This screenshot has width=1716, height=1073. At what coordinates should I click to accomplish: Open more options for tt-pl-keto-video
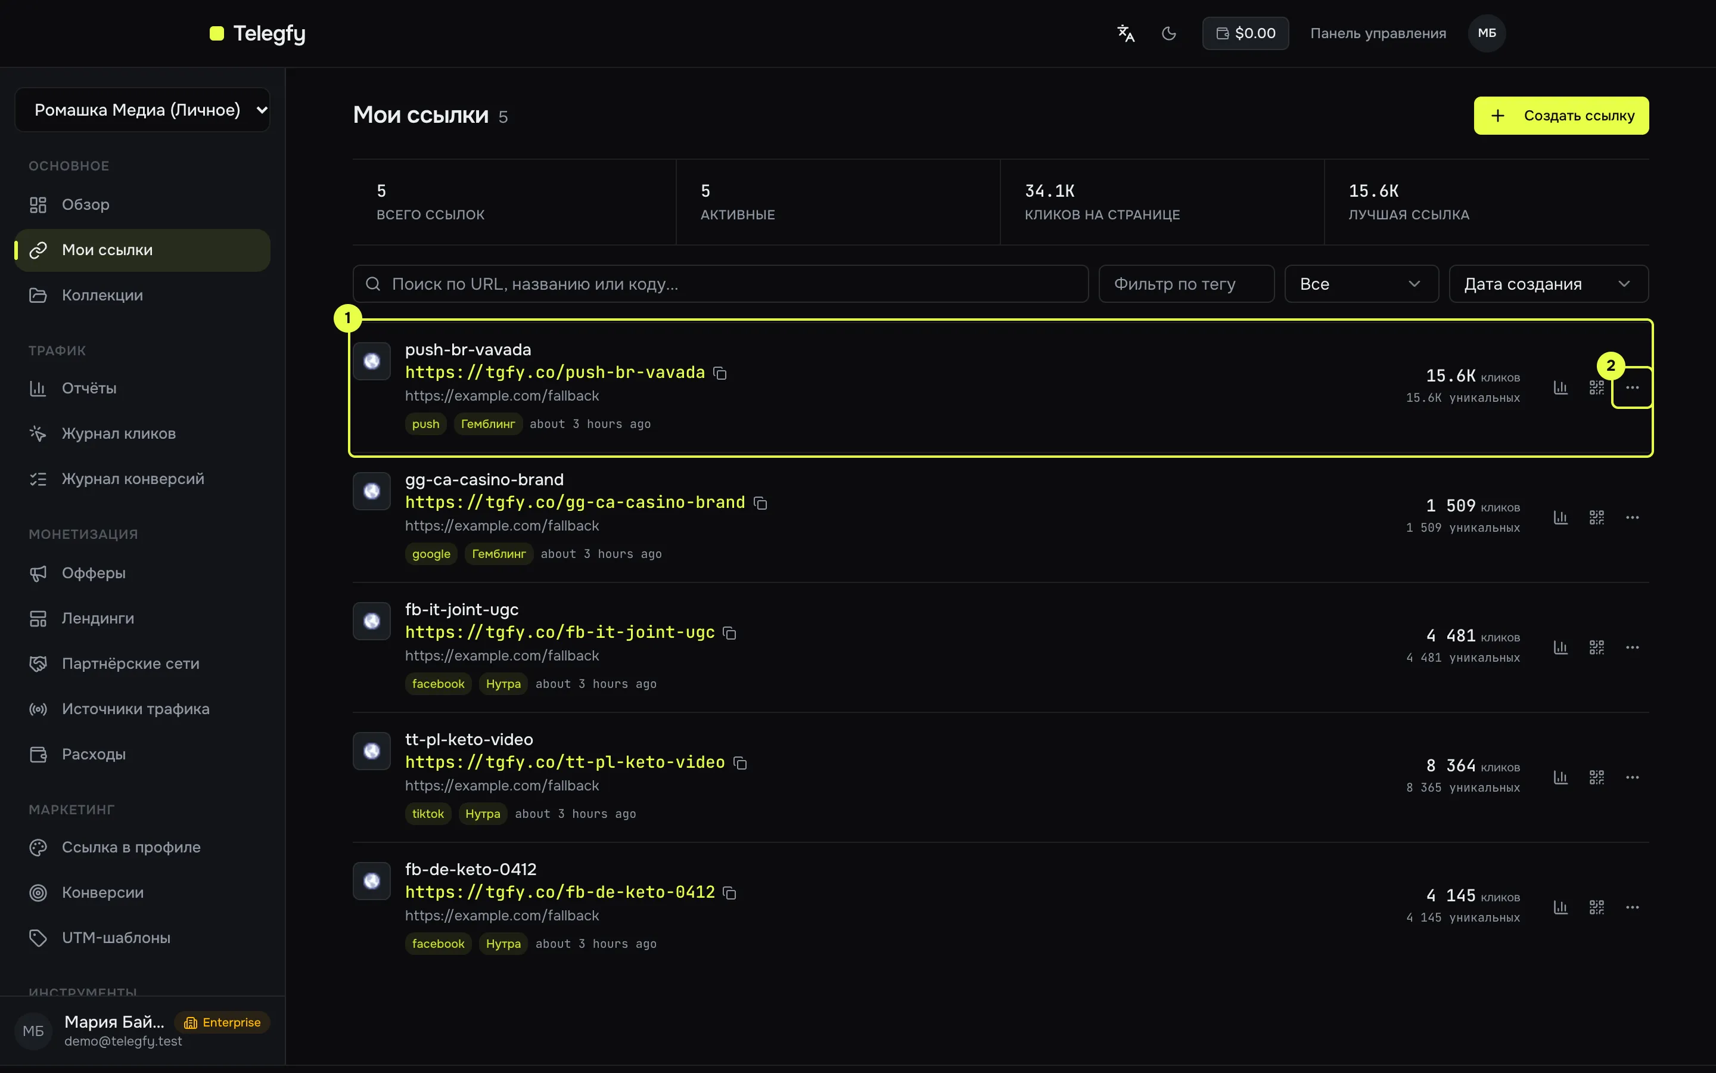pos(1633,777)
